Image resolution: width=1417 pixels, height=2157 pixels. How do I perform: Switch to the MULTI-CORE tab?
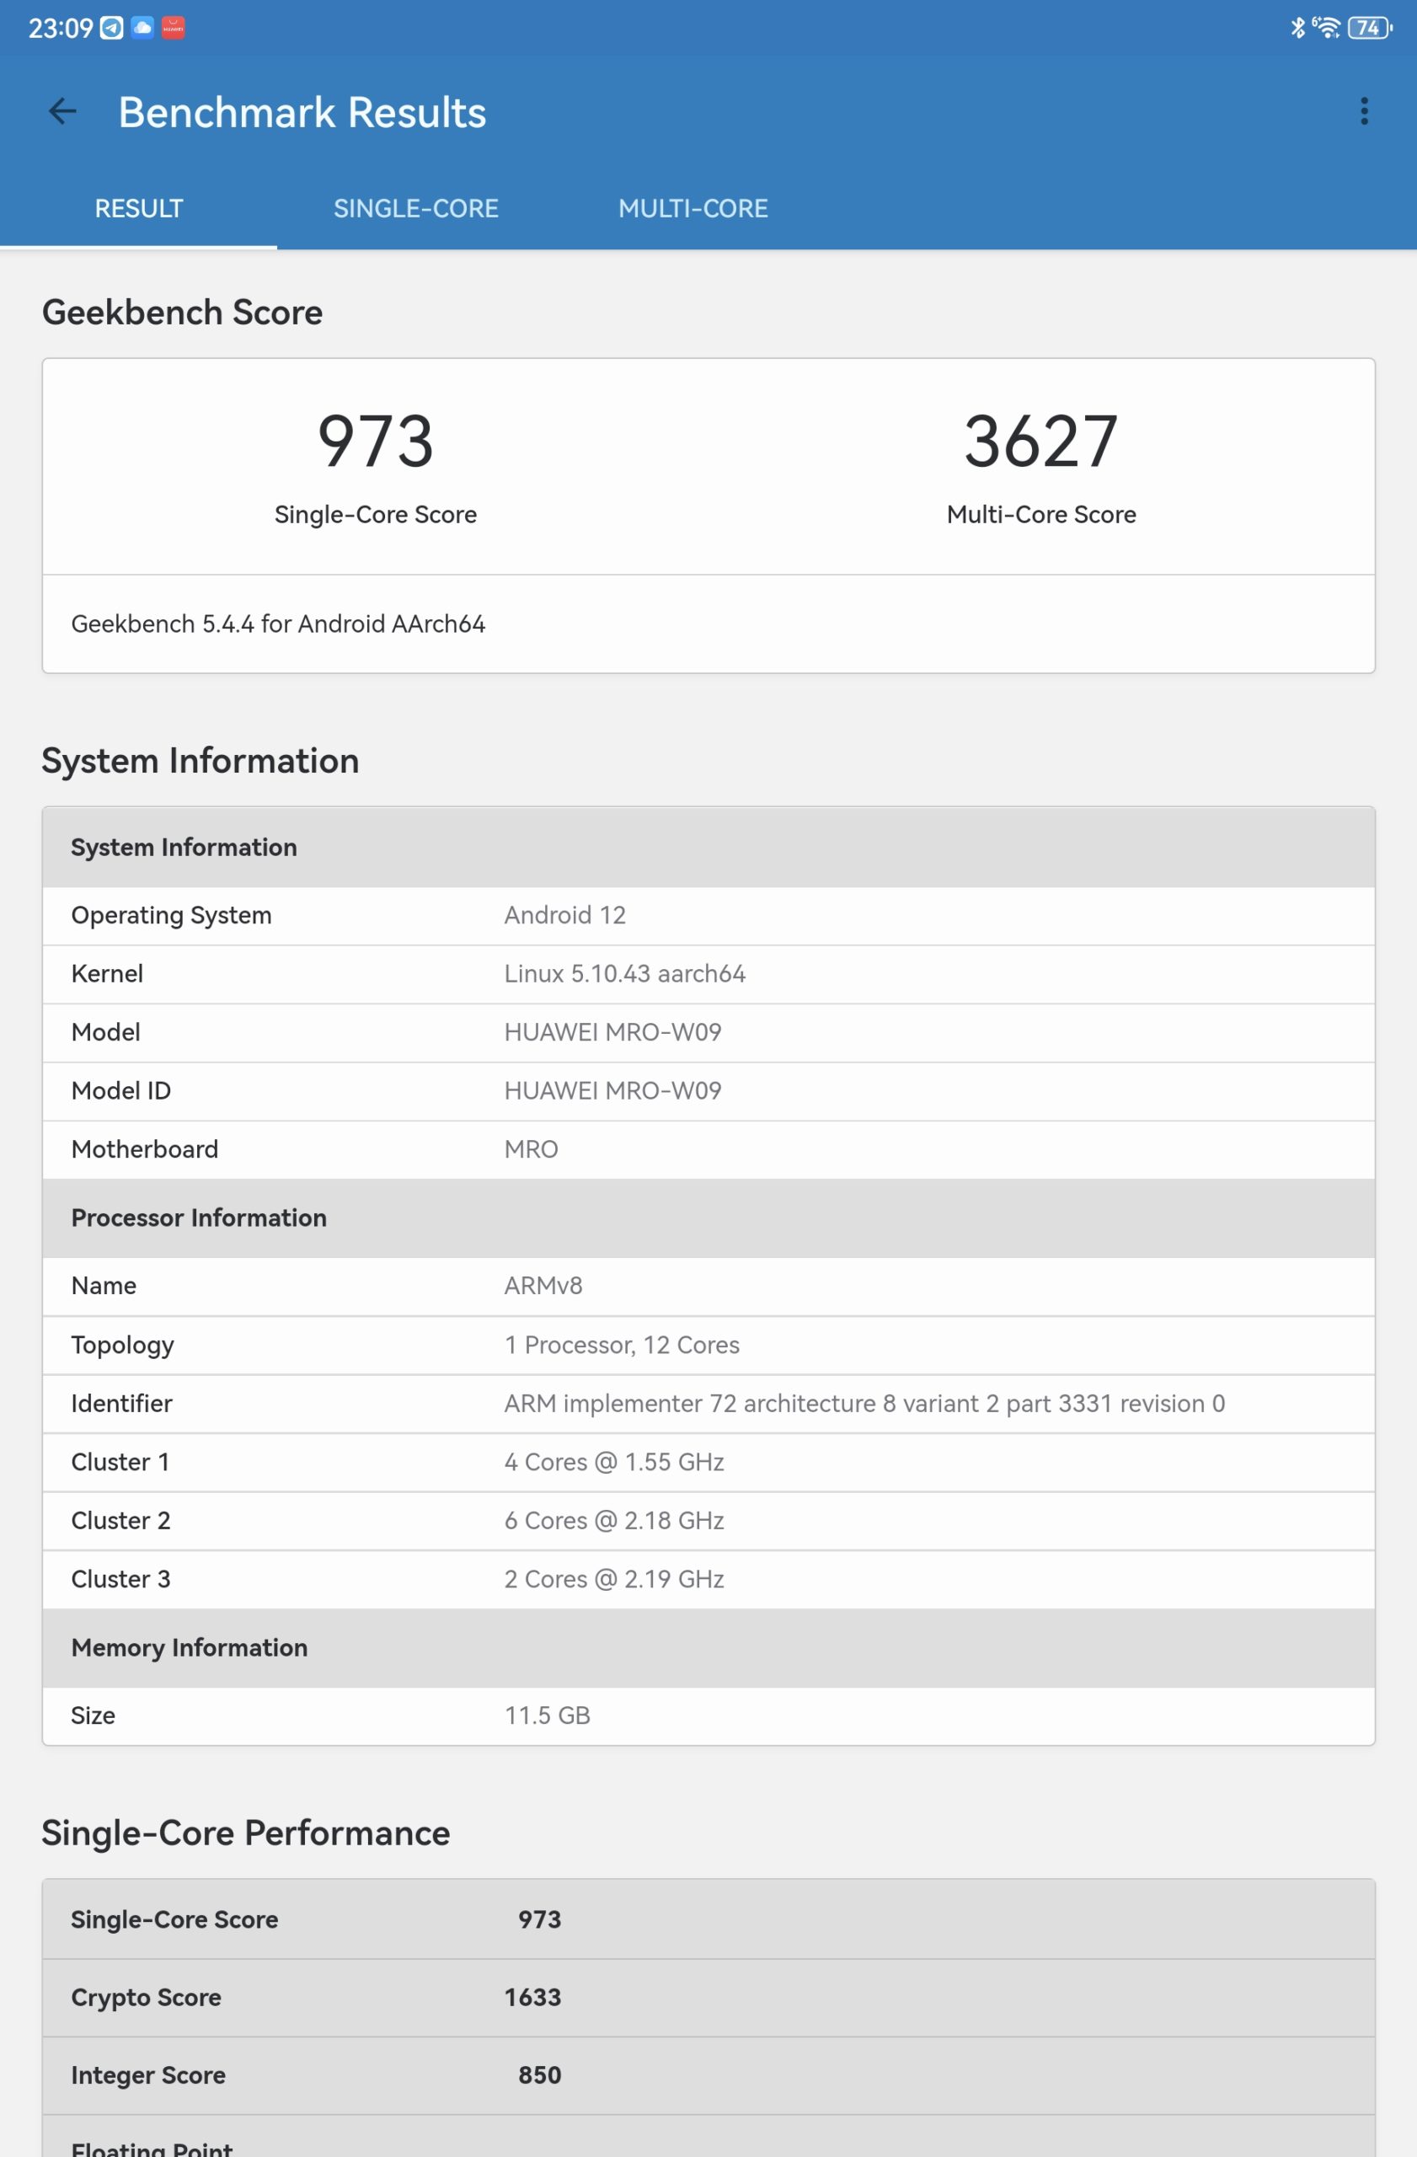693,208
